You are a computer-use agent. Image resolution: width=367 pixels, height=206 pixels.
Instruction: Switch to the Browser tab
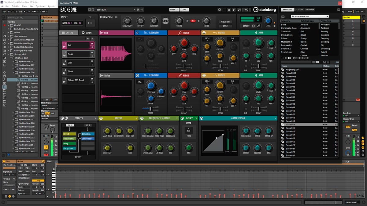pos(310,10)
